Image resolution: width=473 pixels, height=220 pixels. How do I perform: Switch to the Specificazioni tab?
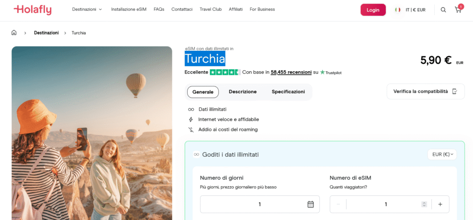pos(288,92)
